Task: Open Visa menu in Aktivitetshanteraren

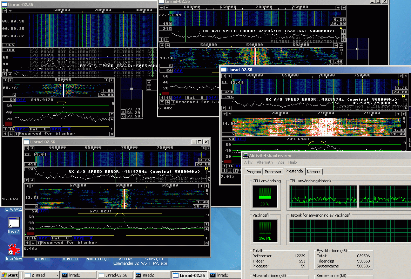Action: pyautogui.click(x=281, y=162)
